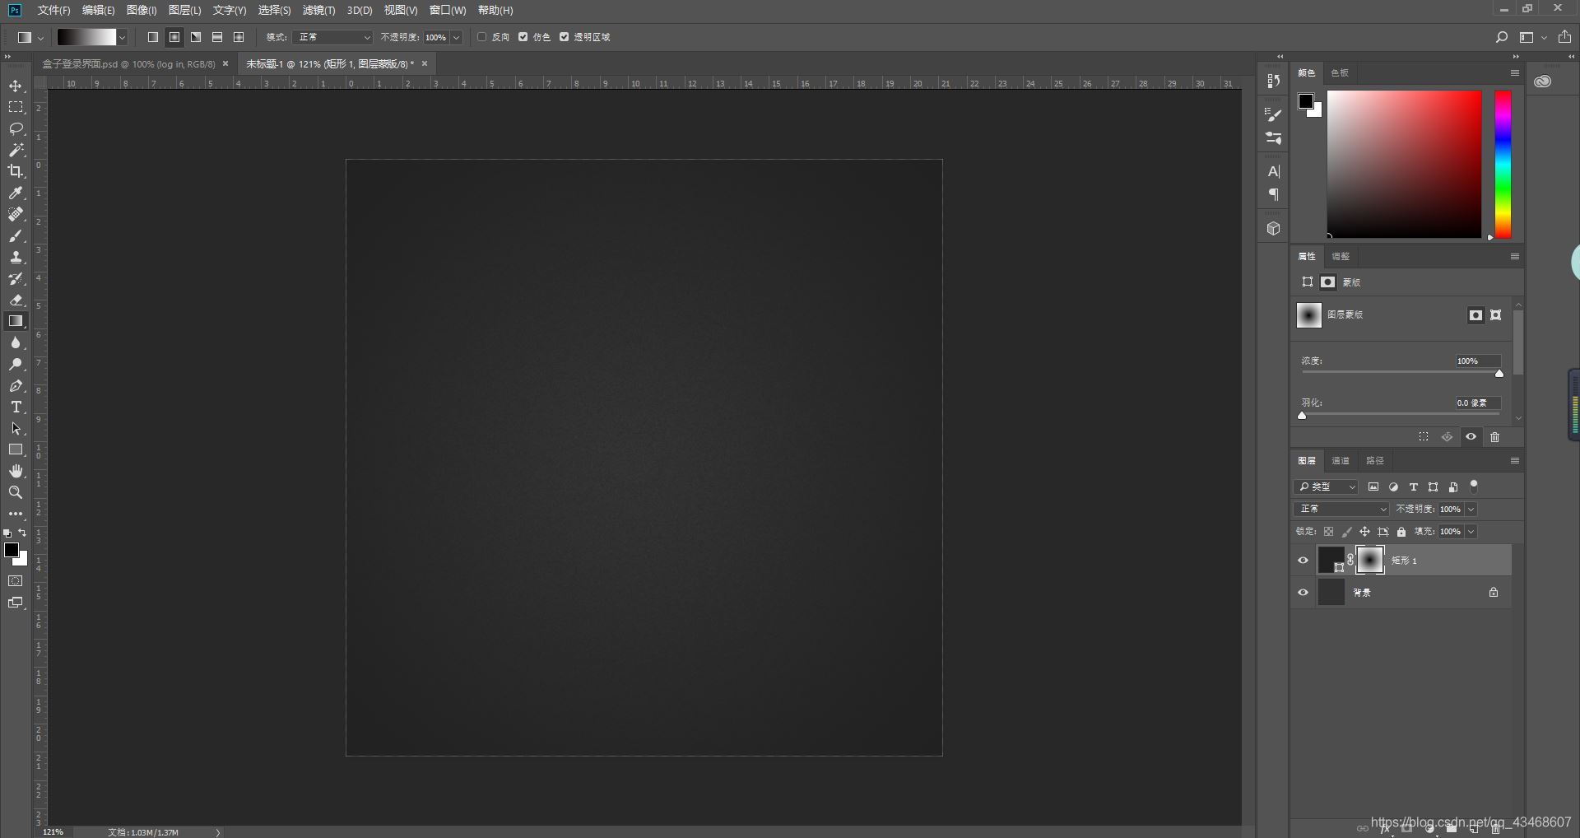The image size is (1580, 838).
Task: Toggle mask visibility eye in Properties panel
Action: [1471, 437]
